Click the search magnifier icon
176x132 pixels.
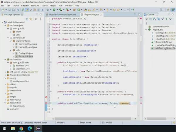161,10
